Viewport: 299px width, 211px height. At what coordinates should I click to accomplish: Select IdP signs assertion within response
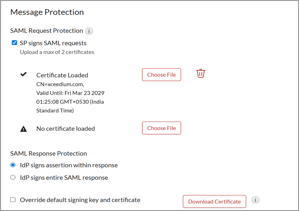coord(13,165)
